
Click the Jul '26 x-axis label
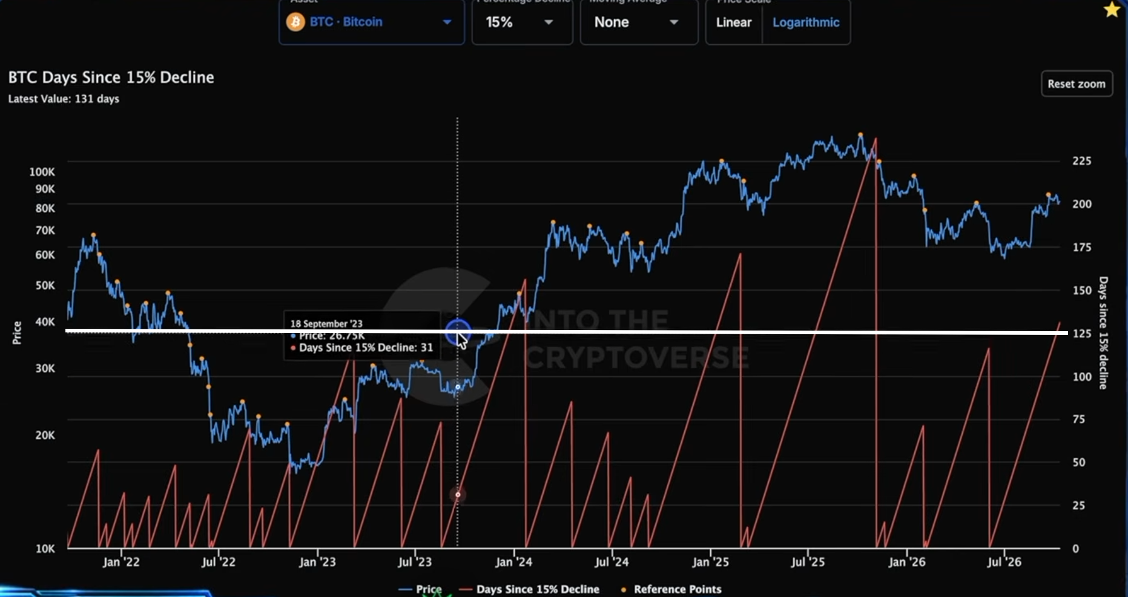coord(1004,562)
